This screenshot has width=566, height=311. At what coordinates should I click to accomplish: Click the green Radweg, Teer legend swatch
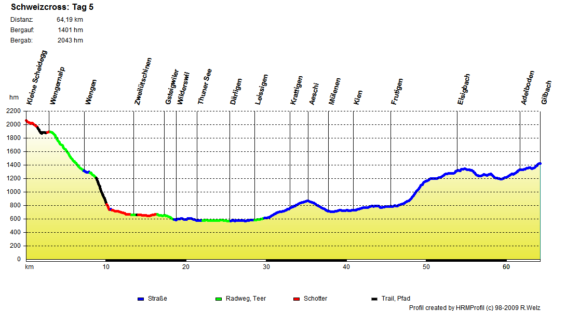coord(218,299)
